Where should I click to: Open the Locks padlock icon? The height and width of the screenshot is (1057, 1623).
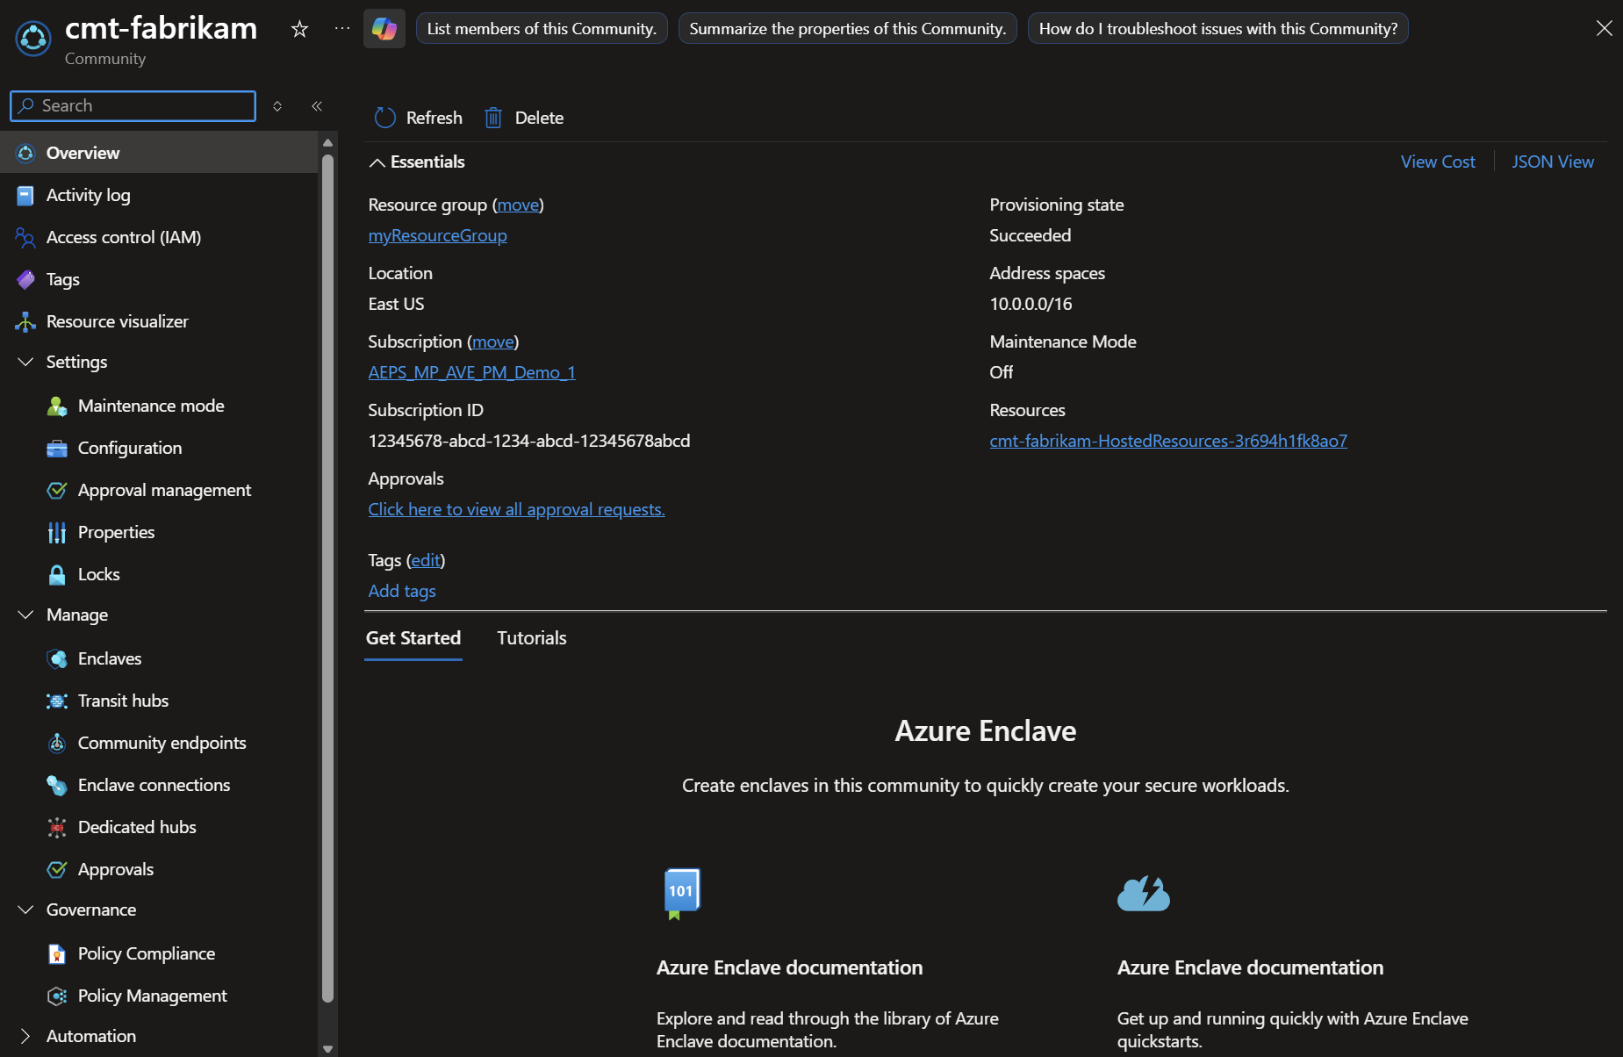tap(57, 574)
